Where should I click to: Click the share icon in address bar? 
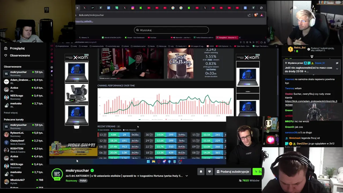pyautogui.click(x=249, y=15)
